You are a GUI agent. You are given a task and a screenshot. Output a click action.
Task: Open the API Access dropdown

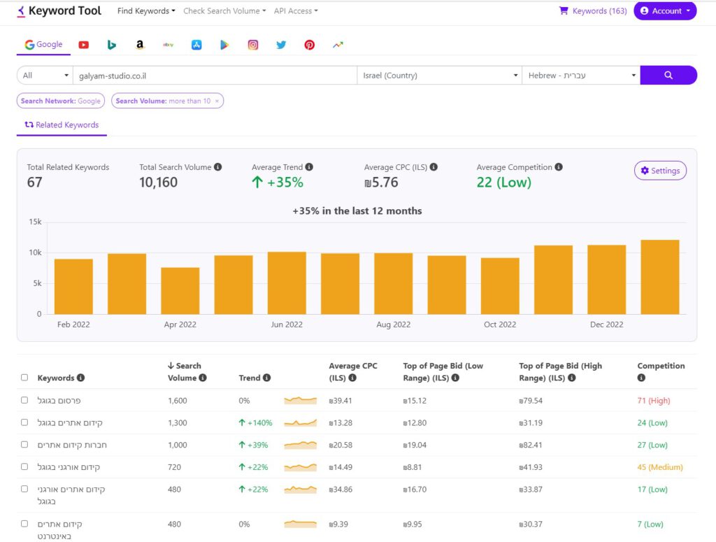click(x=296, y=11)
